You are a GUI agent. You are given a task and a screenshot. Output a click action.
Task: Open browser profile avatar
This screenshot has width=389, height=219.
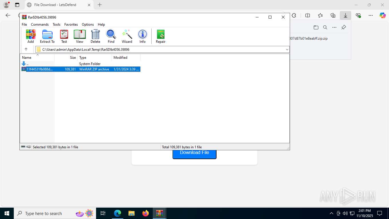pyautogui.click(x=6, y=5)
